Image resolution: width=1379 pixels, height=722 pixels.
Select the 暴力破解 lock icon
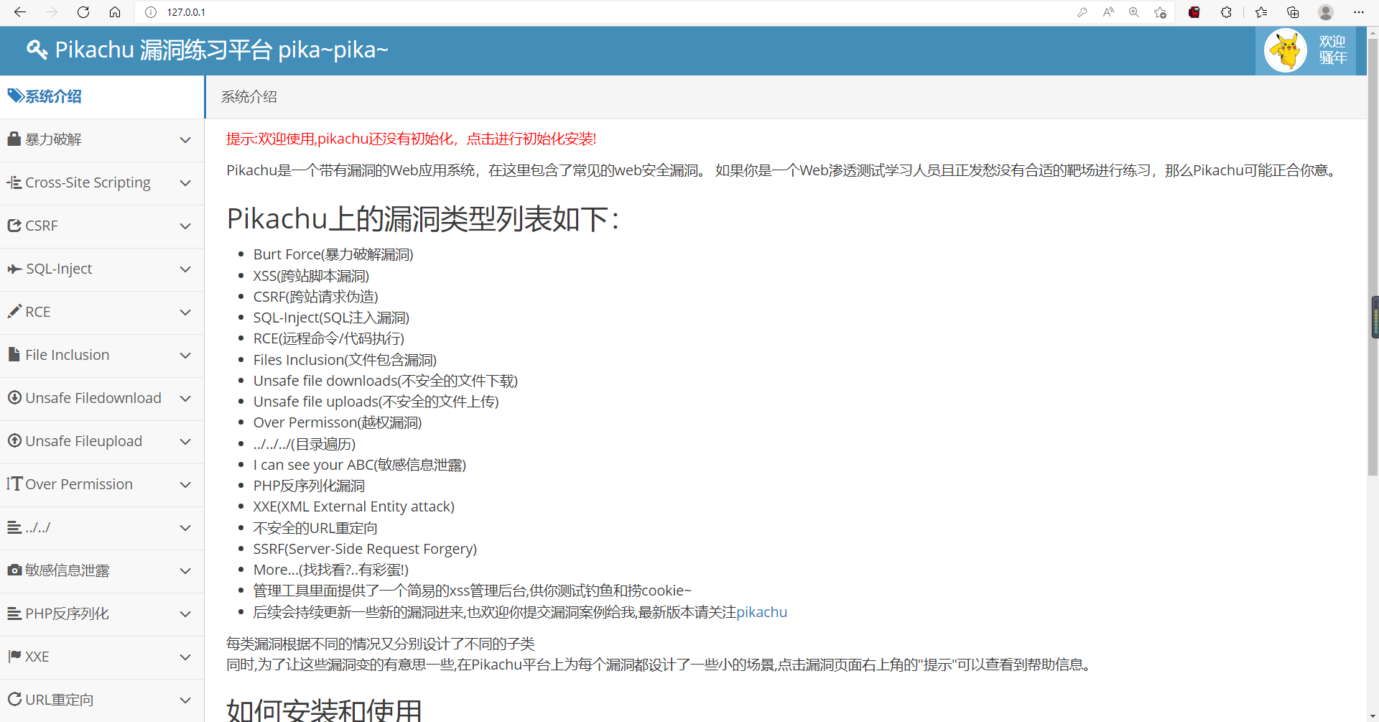14,139
